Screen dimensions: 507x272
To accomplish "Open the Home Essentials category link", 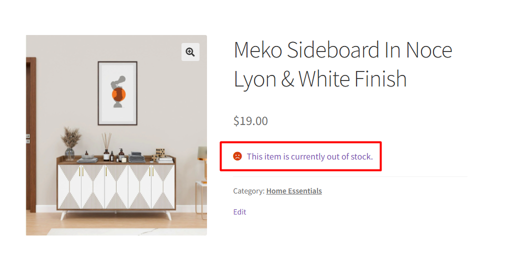I will point(294,191).
